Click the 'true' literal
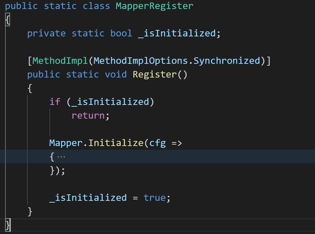This screenshot has height=234, width=315. point(155,198)
